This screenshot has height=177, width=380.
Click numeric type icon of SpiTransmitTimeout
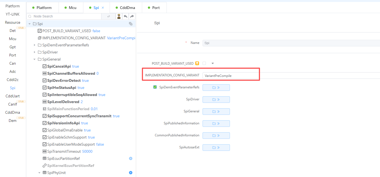45,151
